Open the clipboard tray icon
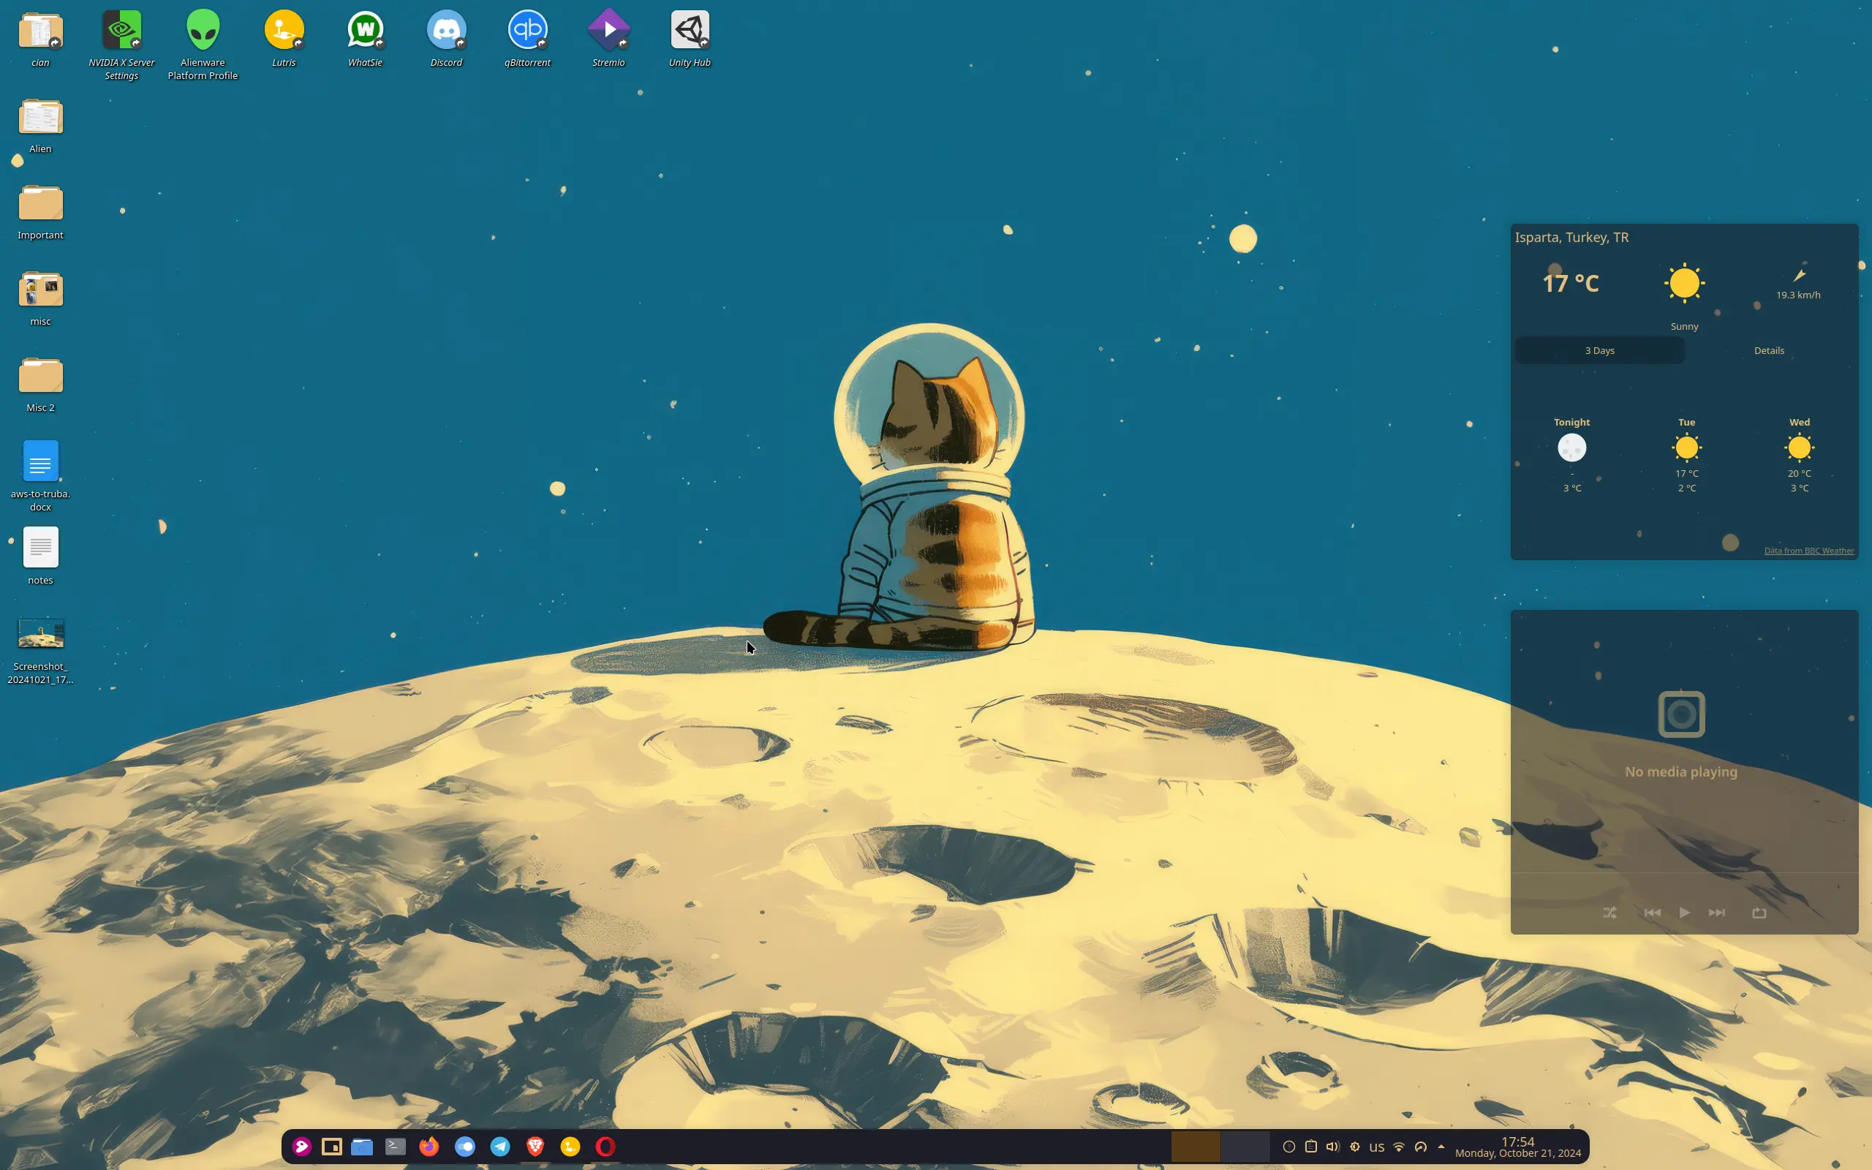Image resolution: width=1872 pixels, height=1170 pixels. coord(1310,1147)
